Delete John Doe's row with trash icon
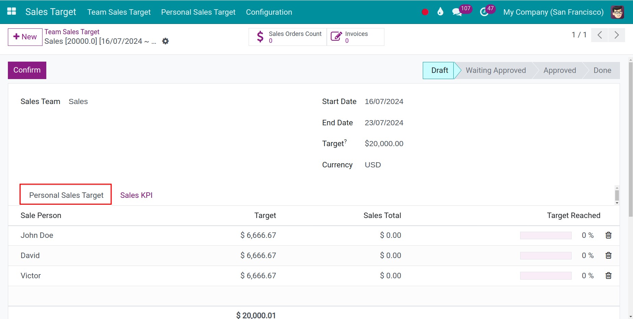The width and height of the screenshot is (633, 319). tap(608, 235)
